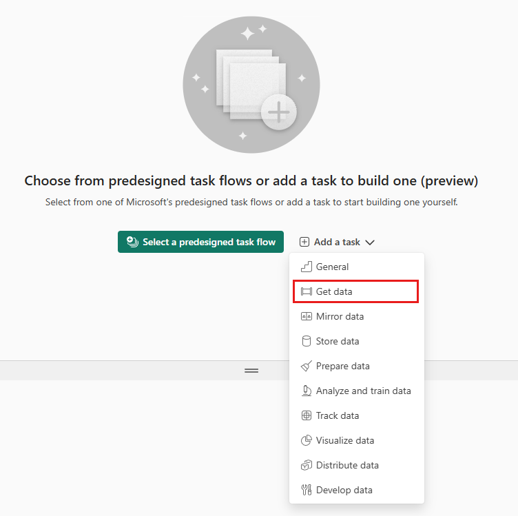Image resolution: width=518 pixels, height=516 pixels.
Task: Click the Analyze and train data microscope icon
Action: (x=307, y=391)
